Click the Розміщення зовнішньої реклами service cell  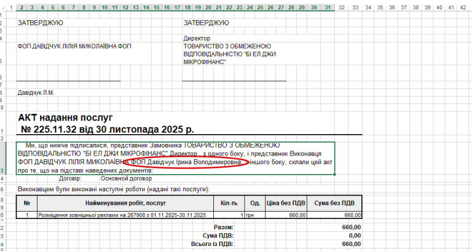(x=125, y=215)
